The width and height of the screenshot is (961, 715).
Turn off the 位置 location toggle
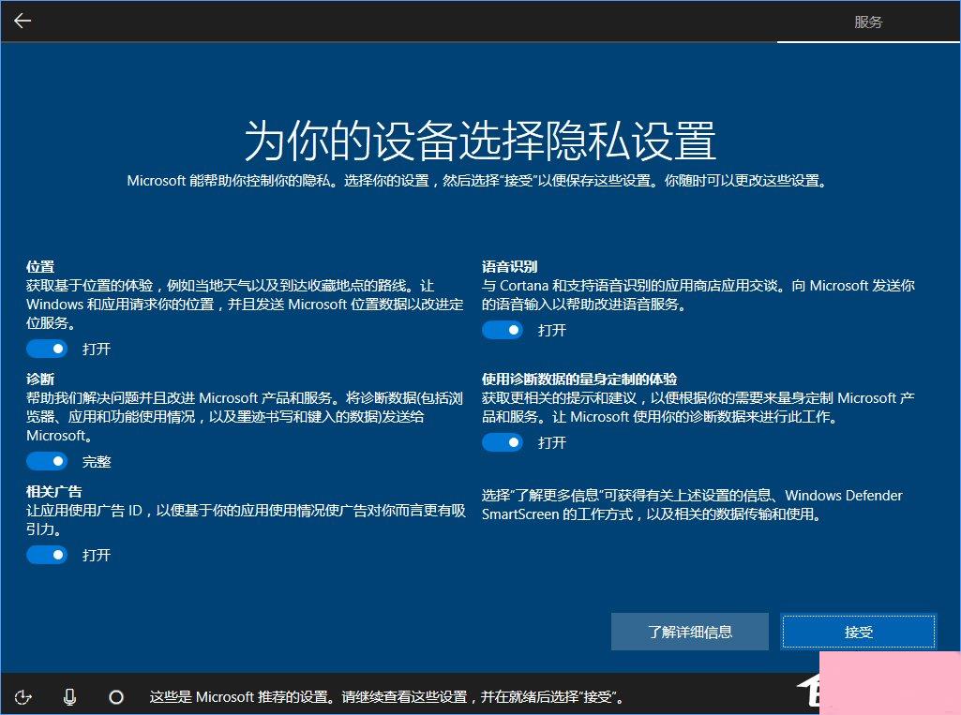tap(47, 349)
